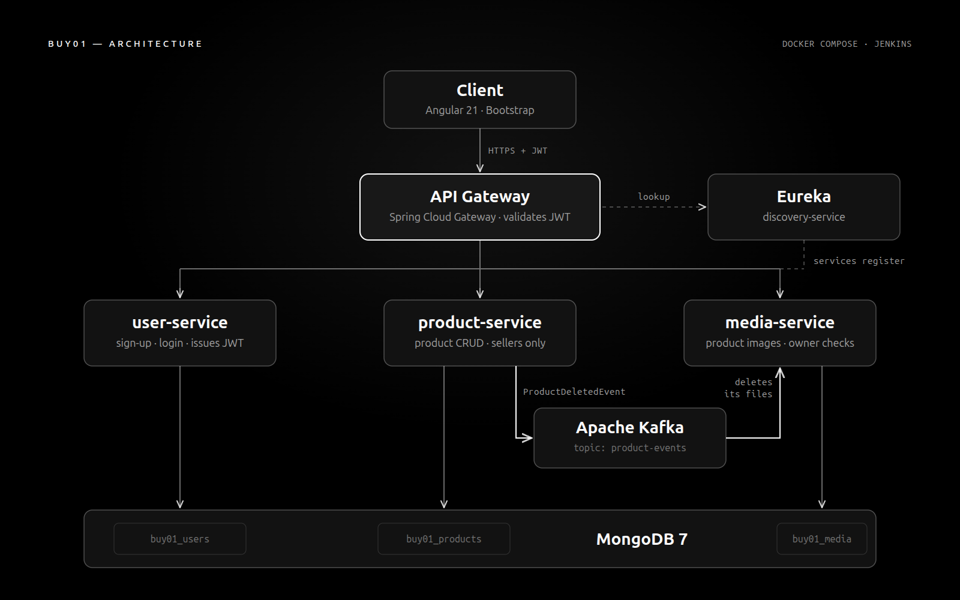Click "product CRUD · sellers only" subtitle
This screenshot has height=600, width=960.
(x=480, y=343)
